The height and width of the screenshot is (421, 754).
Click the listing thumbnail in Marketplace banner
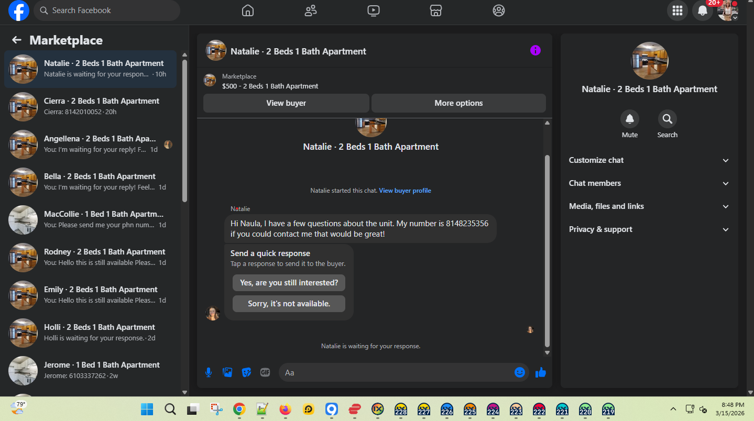point(210,80)
